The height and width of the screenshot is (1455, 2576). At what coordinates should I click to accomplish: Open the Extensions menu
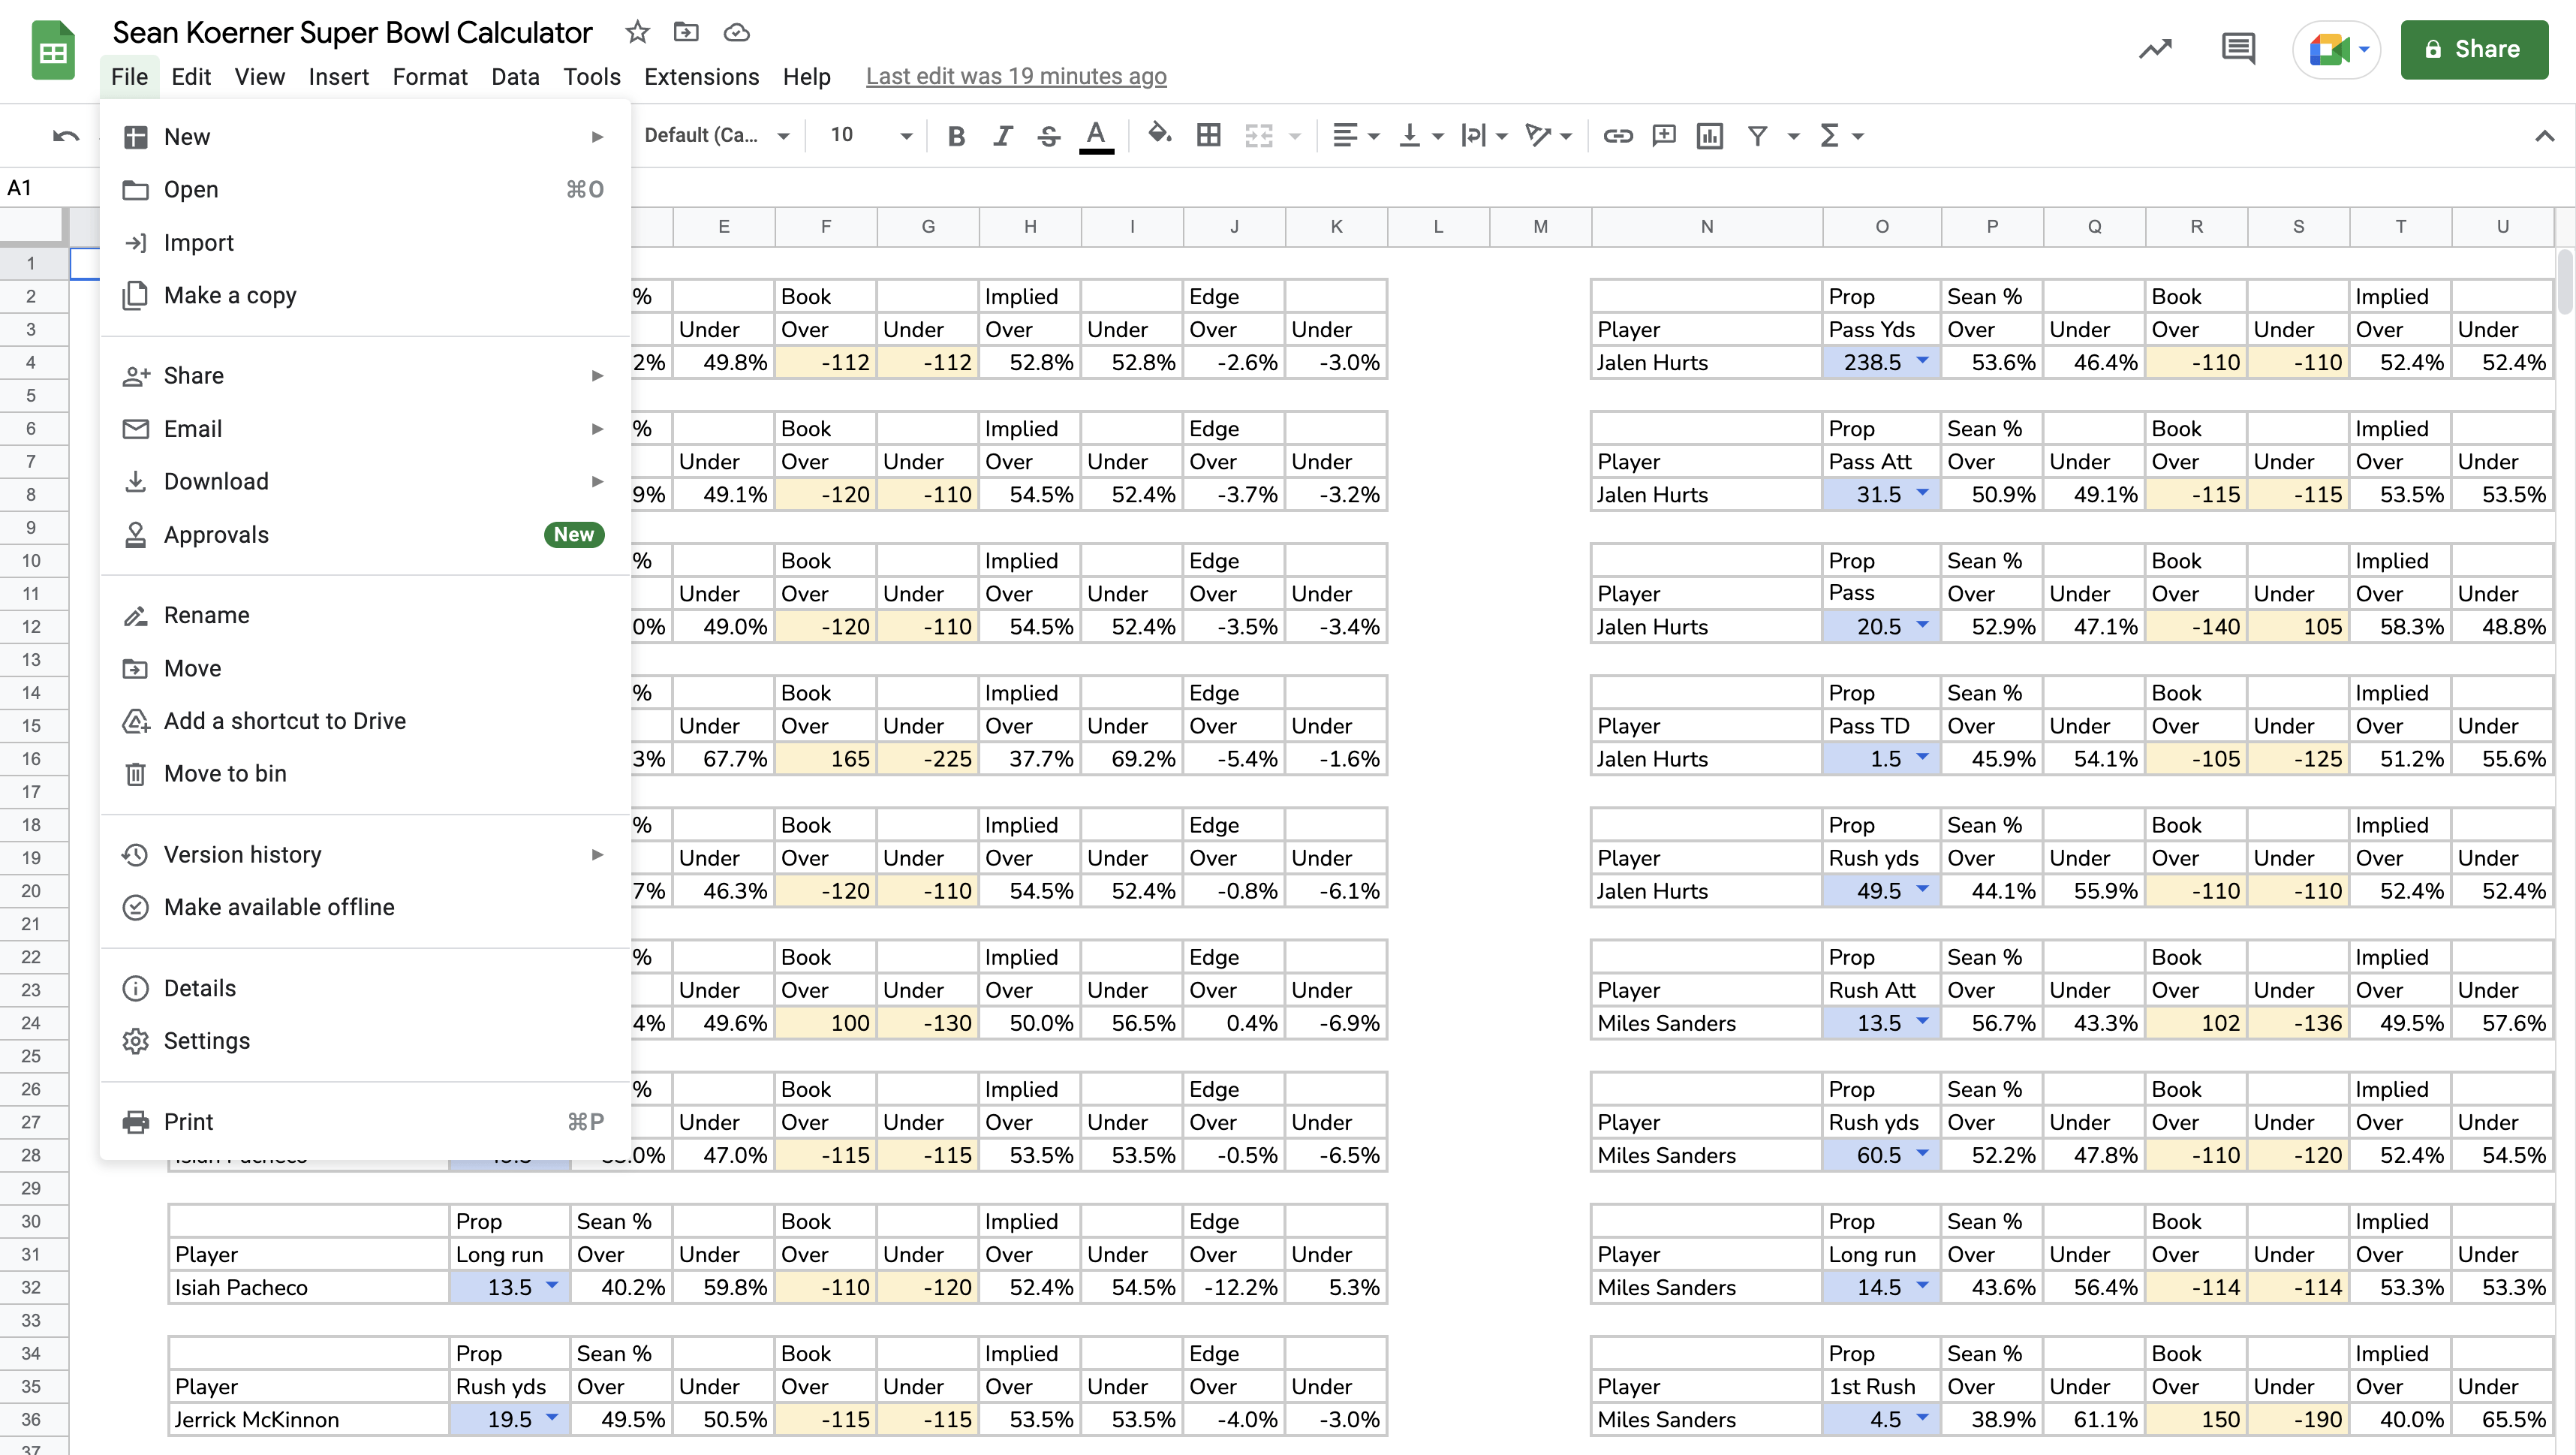[x=701, y=76]
